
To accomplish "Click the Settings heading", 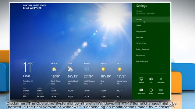I will coord(141,6).
